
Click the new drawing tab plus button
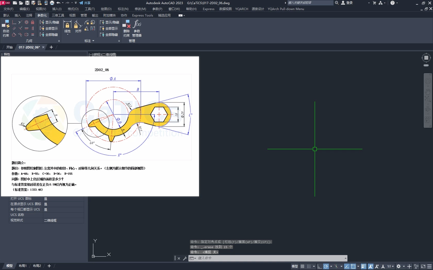pyautogui.click(x=51, y=47)
